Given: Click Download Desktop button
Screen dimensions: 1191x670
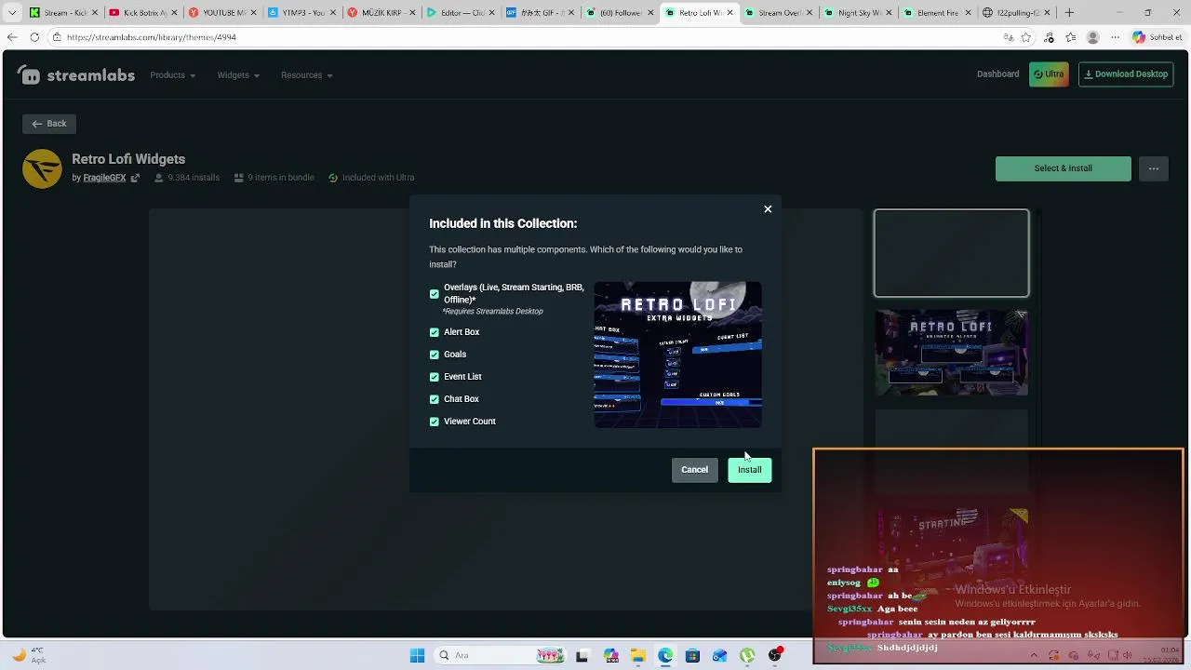Looking at the screenshot, I should click(1126, 74).
